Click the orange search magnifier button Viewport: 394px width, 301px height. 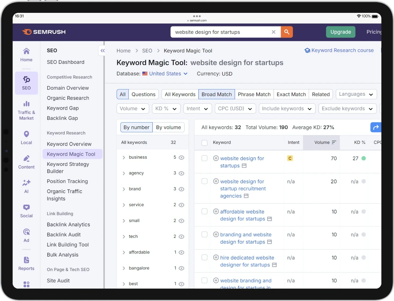tap(287, 32)
